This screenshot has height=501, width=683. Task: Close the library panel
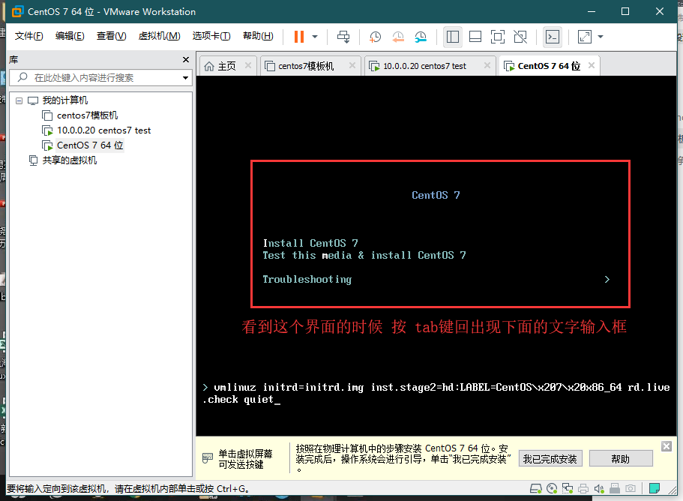click(x=186, y=60)
